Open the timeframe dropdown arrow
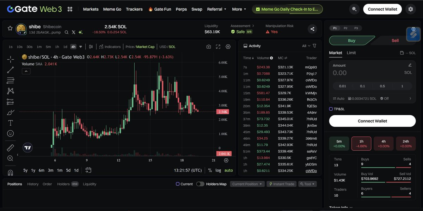 (x=81, y=47)
